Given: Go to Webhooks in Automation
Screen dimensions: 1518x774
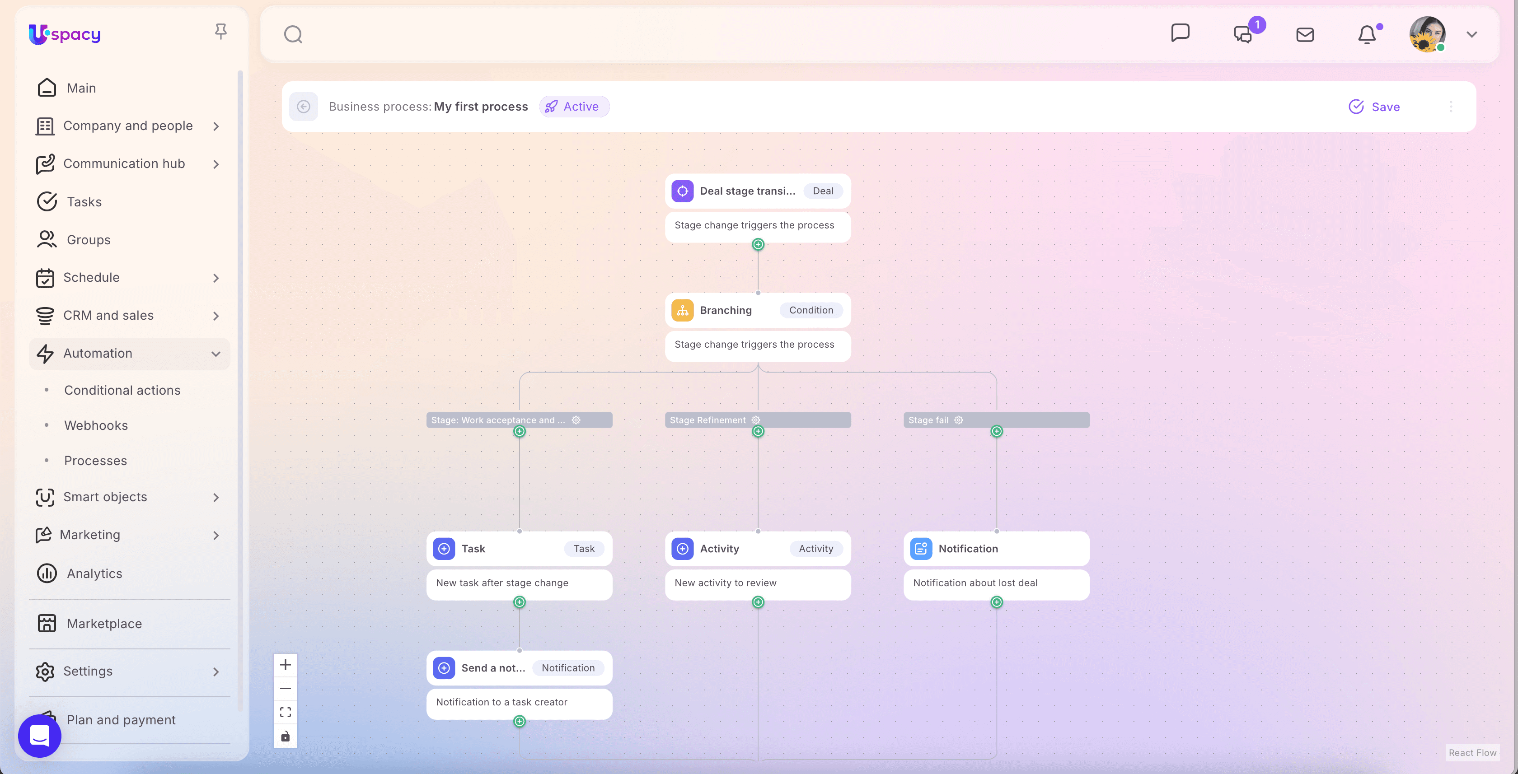Looking at the screenshot, I should [95, 425].
